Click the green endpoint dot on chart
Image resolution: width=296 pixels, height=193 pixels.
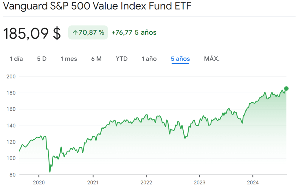286,88
